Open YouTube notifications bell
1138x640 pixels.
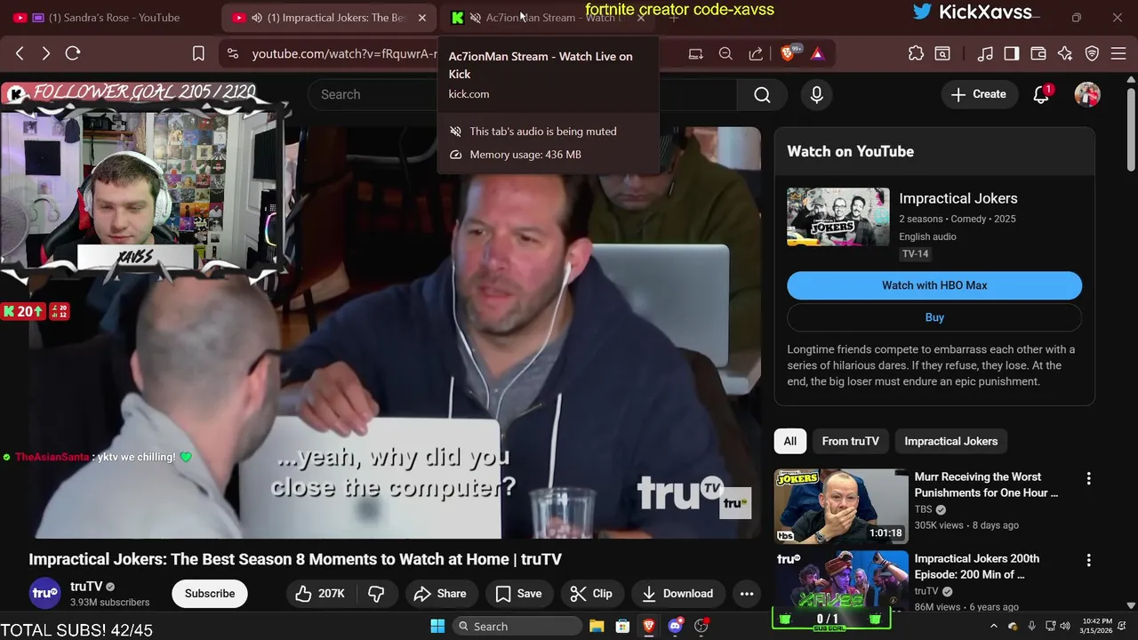coord(1041,94)
